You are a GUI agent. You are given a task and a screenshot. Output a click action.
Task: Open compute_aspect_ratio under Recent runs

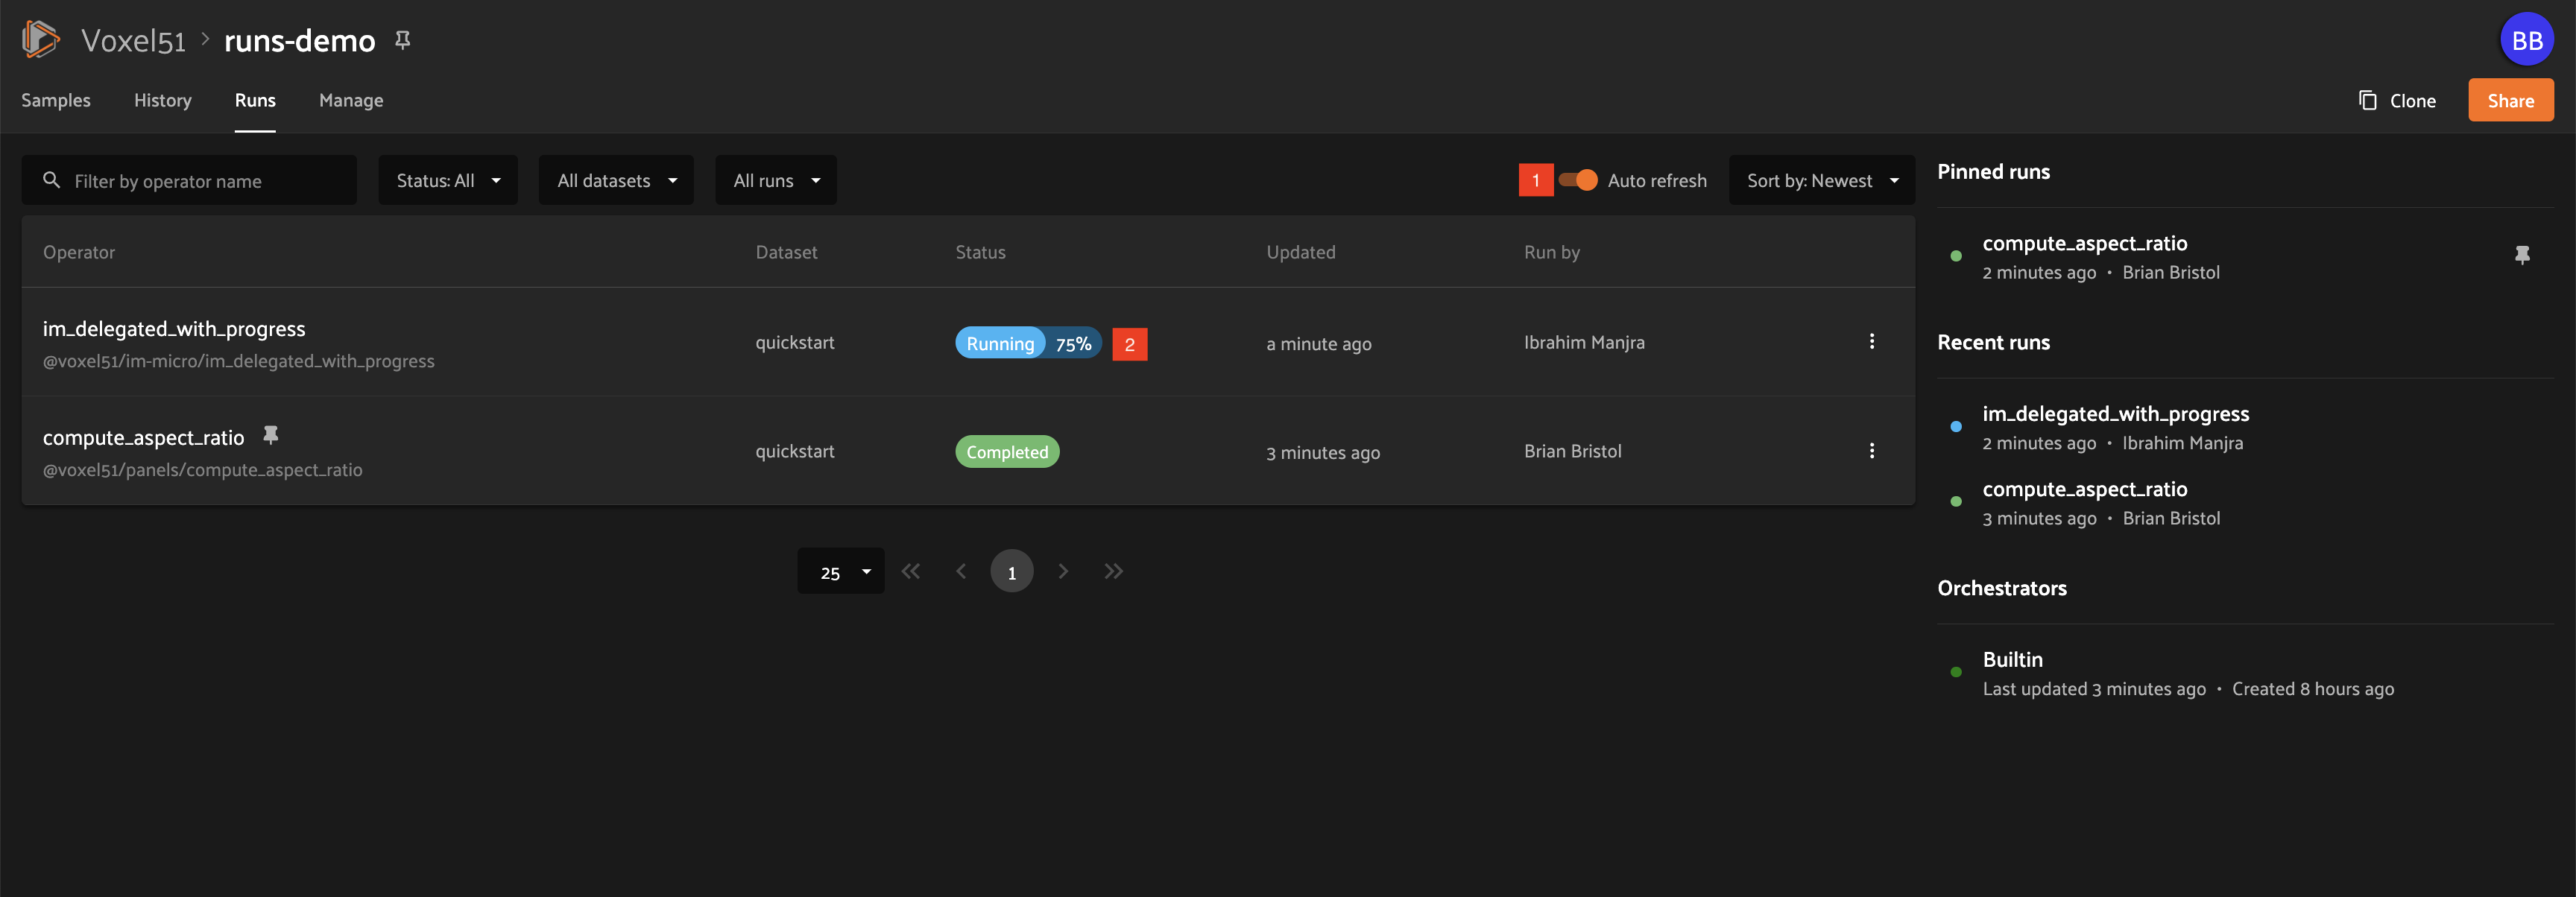[x=2084, y=489]
